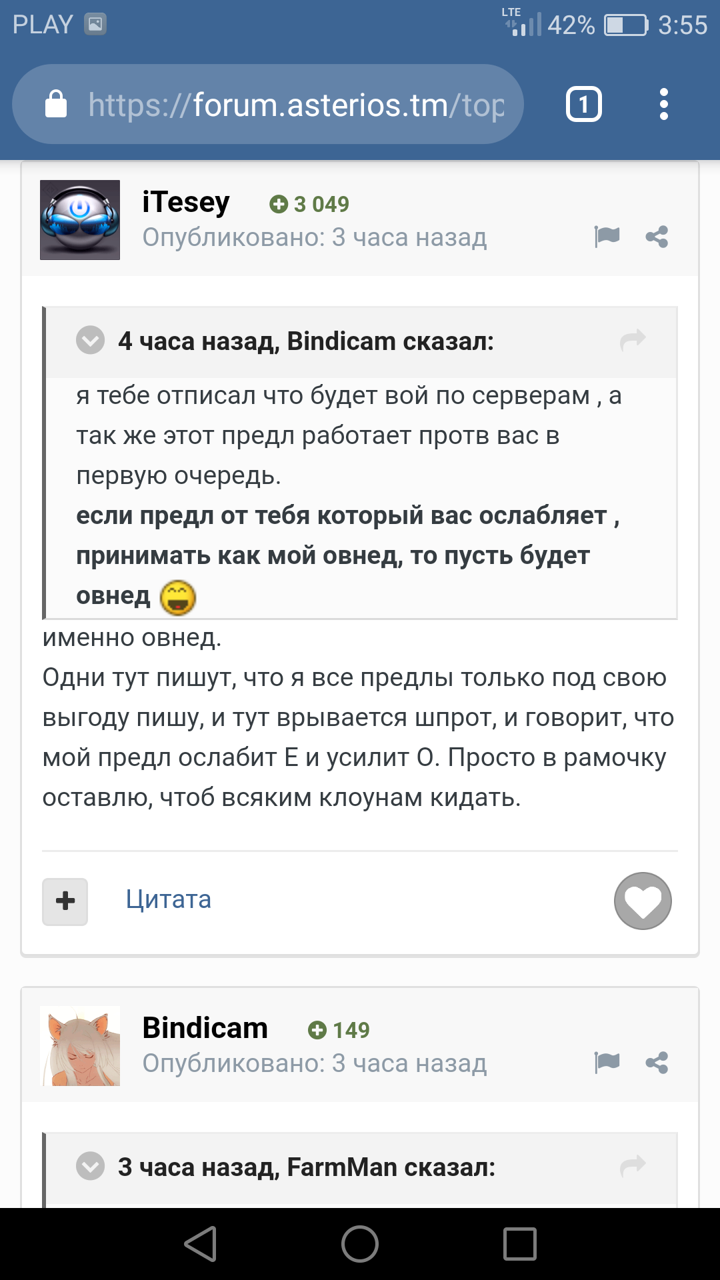
Task: Open iTesey's user profile name
Action: tap(186, 202)
